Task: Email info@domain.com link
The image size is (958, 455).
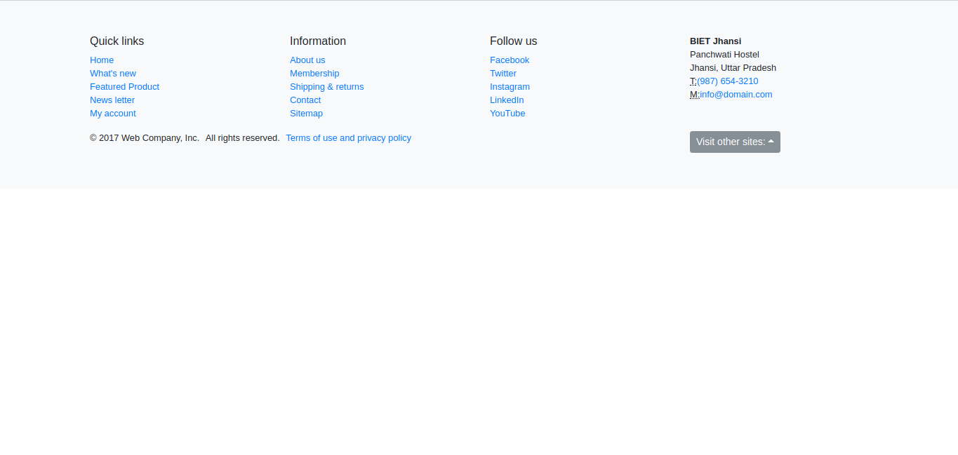Action: [736, 95]
